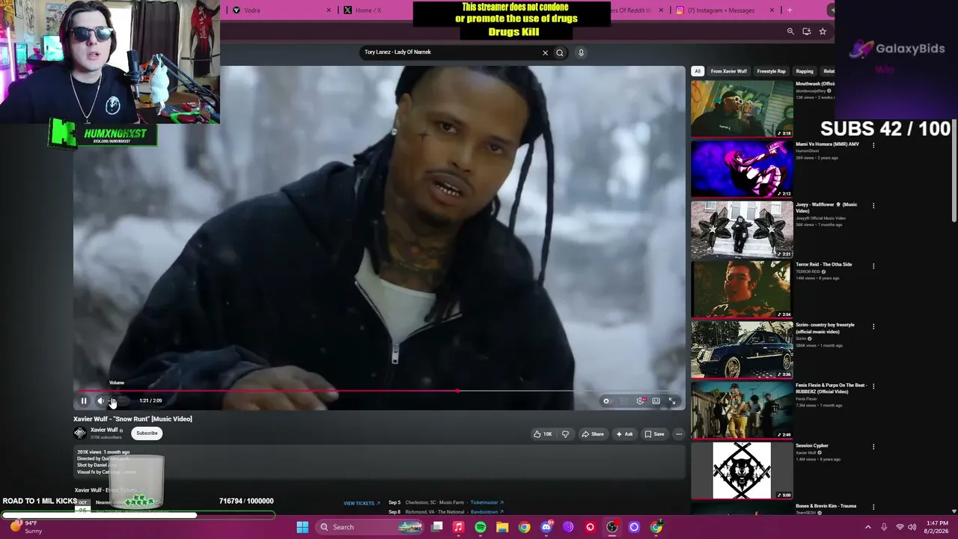
Task: Click the install app icon in address bar
Action: pyautogui.click(x=806, y=31)
